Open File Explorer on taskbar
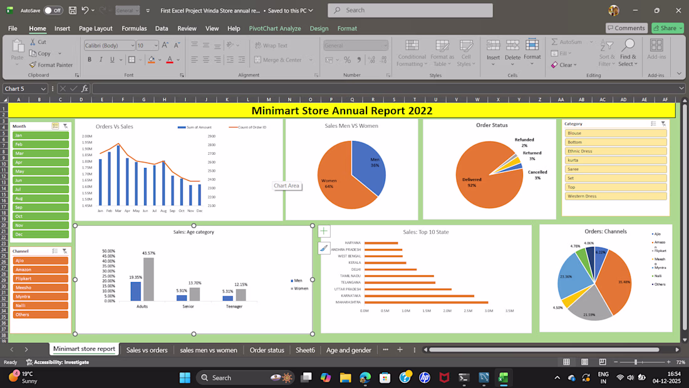This screenshot has height=388, width=689. [x=345, y=377]
